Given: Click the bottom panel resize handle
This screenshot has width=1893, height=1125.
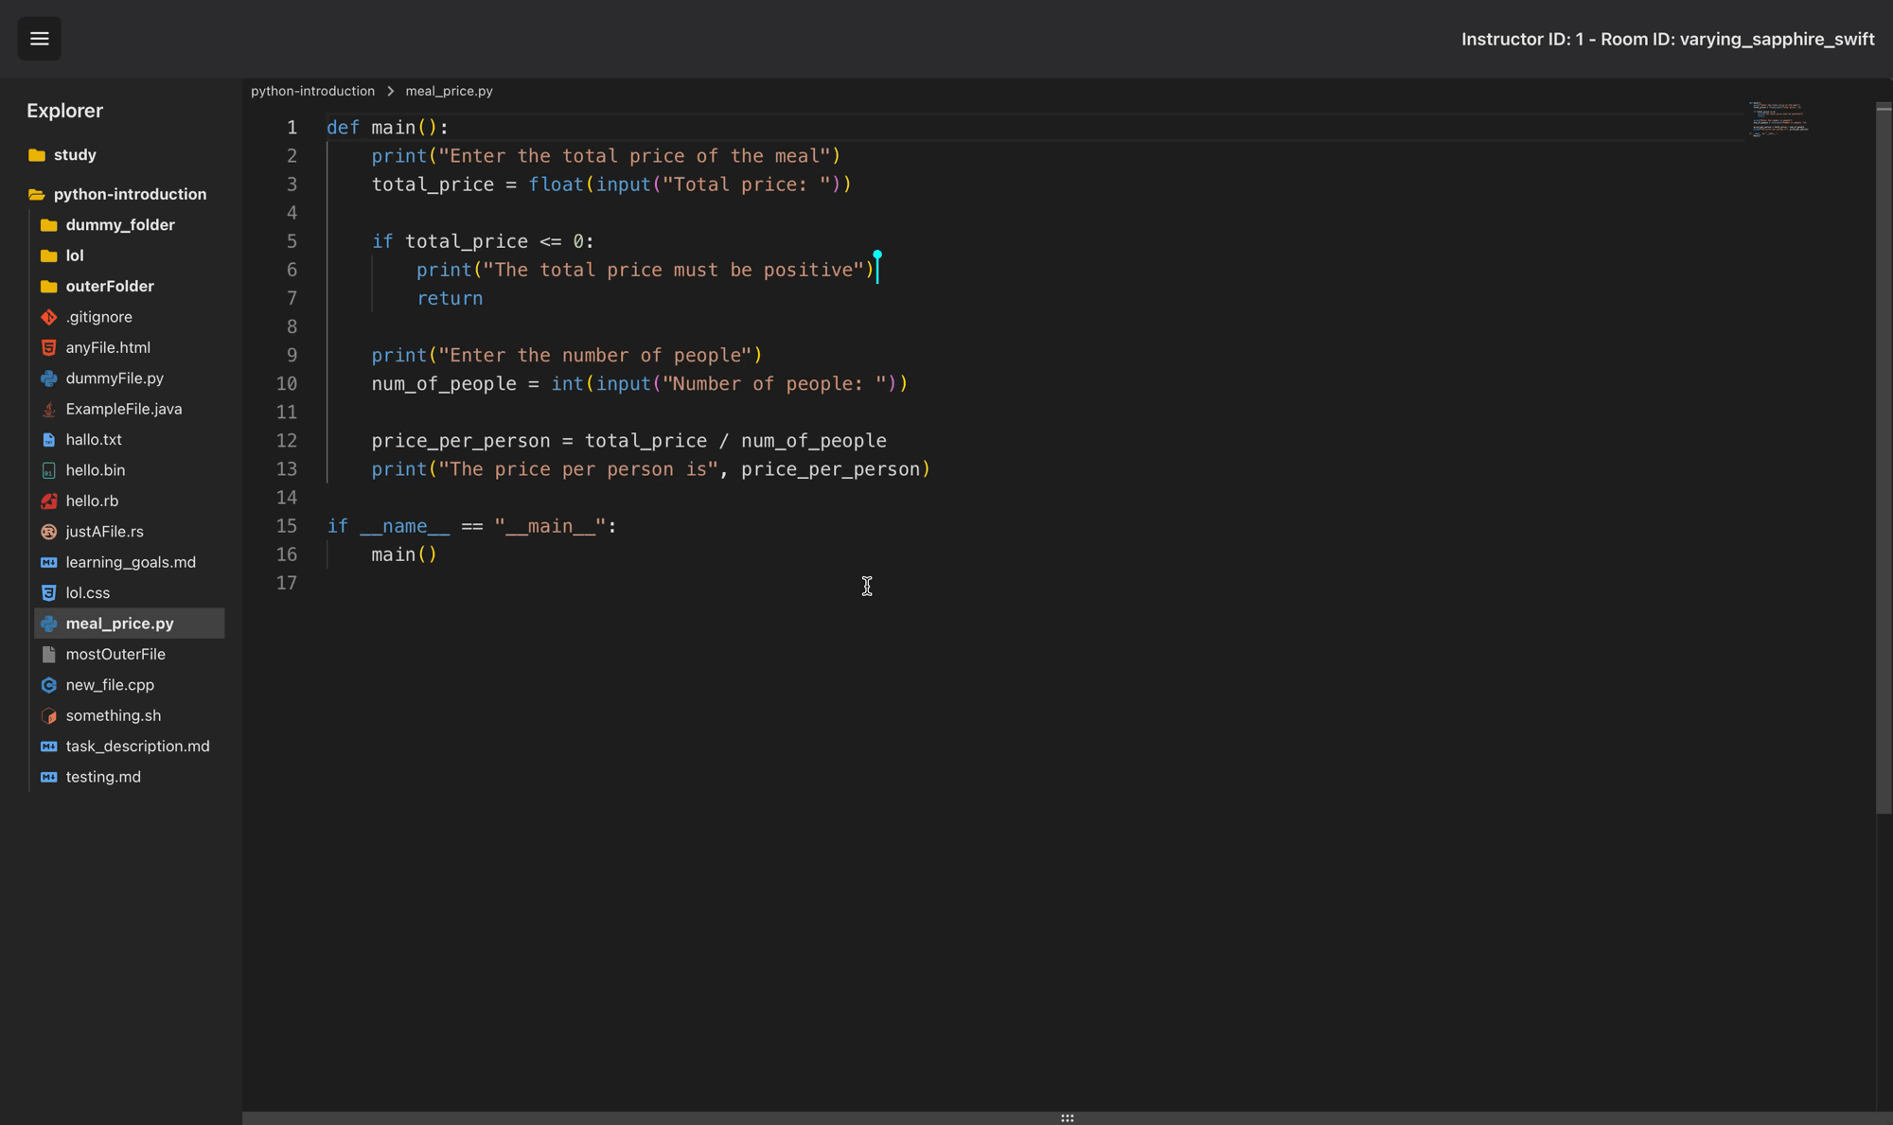Looking at the screenshot, I should click(x=1067, y=1118).
